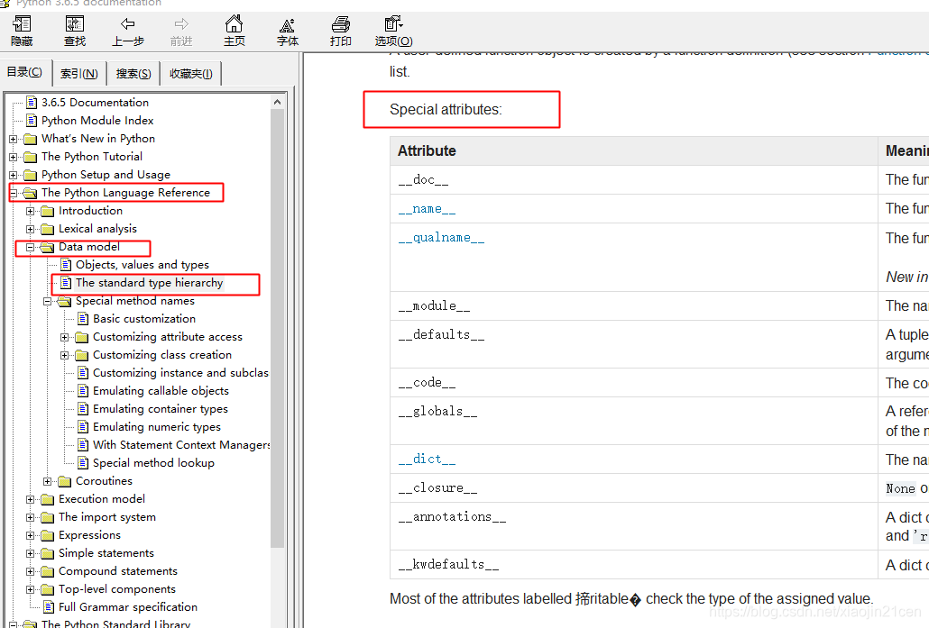Collapse Special method names node

(48, 301)
